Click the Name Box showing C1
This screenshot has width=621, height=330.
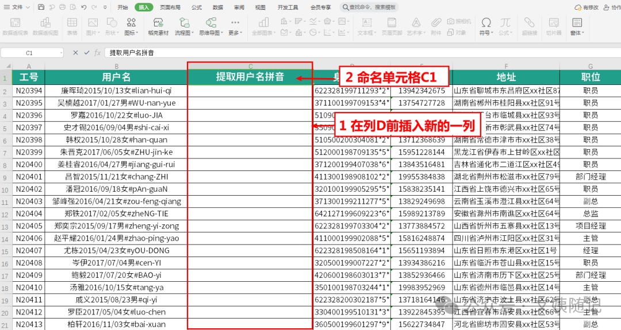[x=30, y=53]
